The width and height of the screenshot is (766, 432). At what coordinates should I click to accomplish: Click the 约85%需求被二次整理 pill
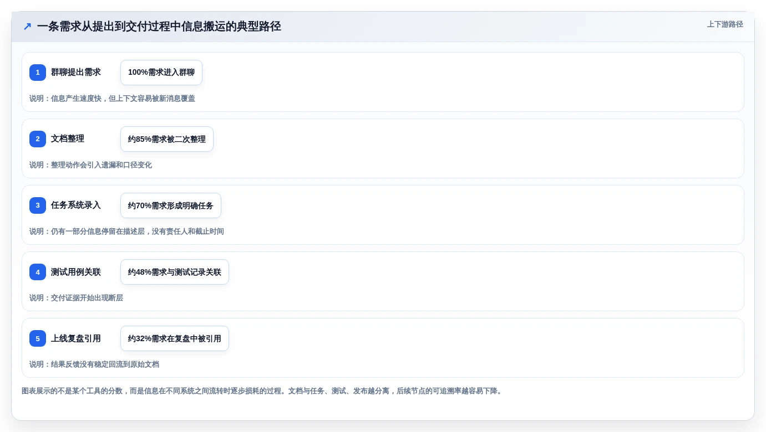(x=167, y=139)
